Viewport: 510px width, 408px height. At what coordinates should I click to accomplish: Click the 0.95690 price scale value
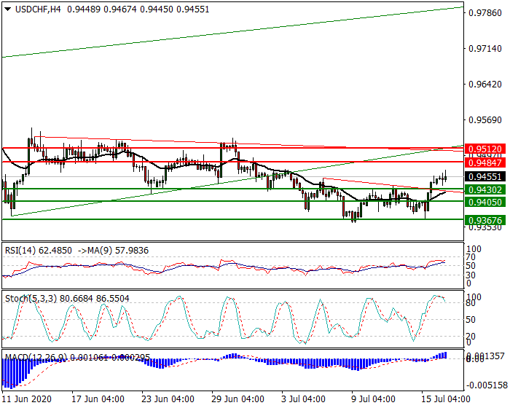tap(485, 120)
